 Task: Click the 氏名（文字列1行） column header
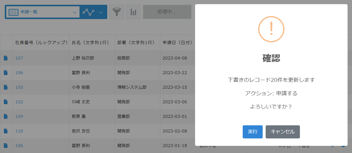coord(92,43)
